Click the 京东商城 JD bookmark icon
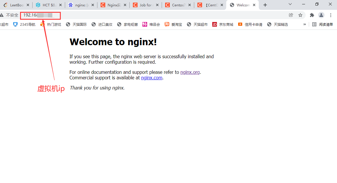This screenshot has width=337, height=183. (214, 24)
